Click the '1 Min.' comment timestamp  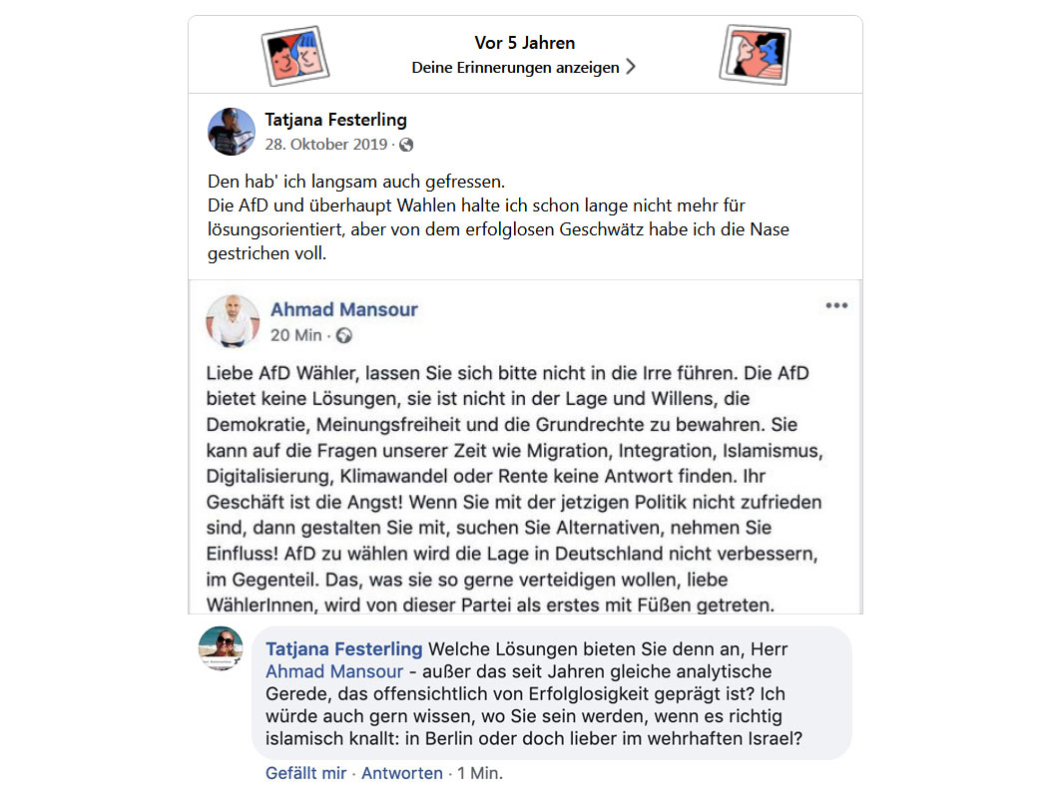(x=480, y=773)
